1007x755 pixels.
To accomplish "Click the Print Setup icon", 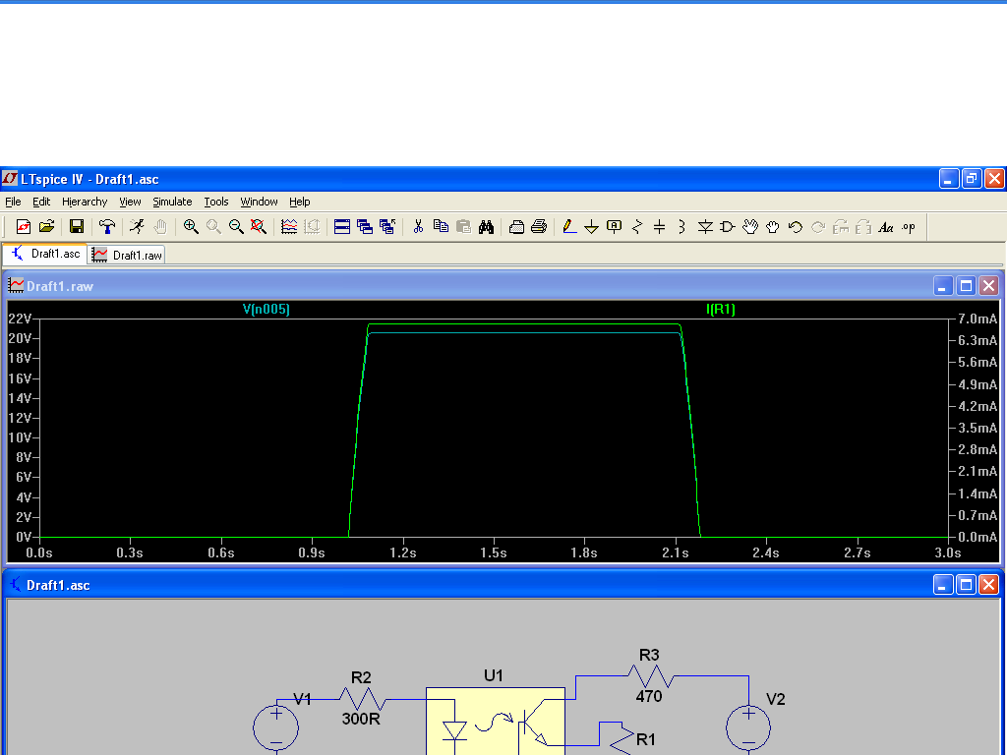I will tap(516, 227).
